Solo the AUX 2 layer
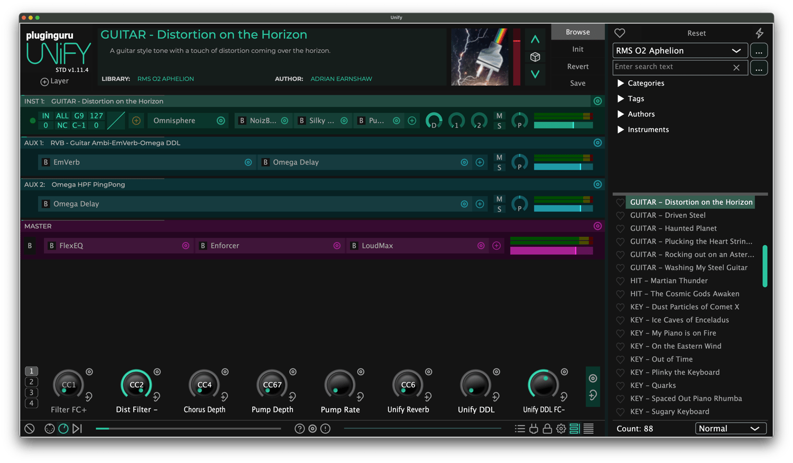The width and height of the screenshot is (793, 463). click(499, 209)
